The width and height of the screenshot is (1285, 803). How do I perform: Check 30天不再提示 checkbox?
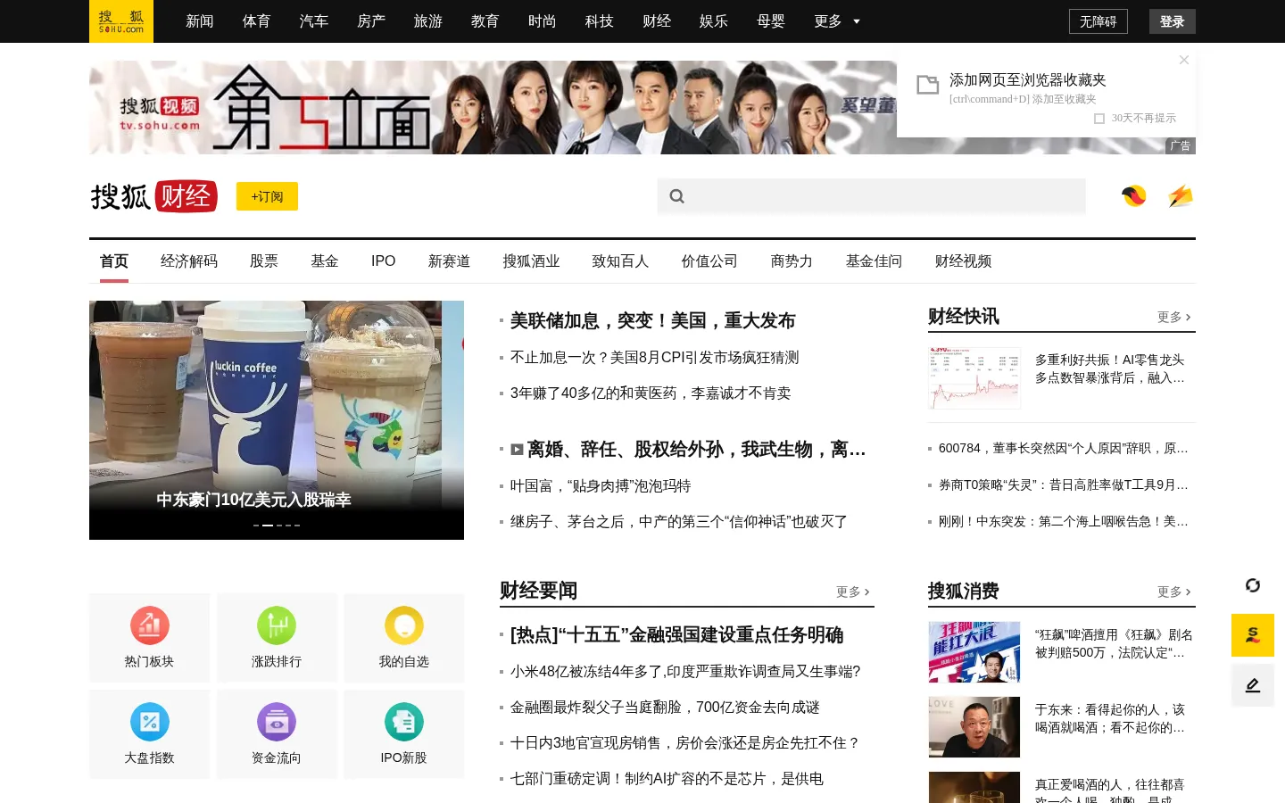tap(1099, 119)
